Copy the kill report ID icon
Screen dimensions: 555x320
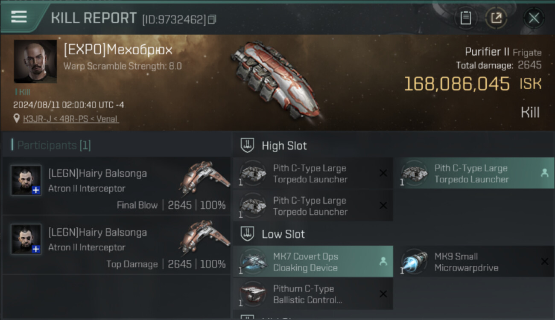(x=212, y=19)
